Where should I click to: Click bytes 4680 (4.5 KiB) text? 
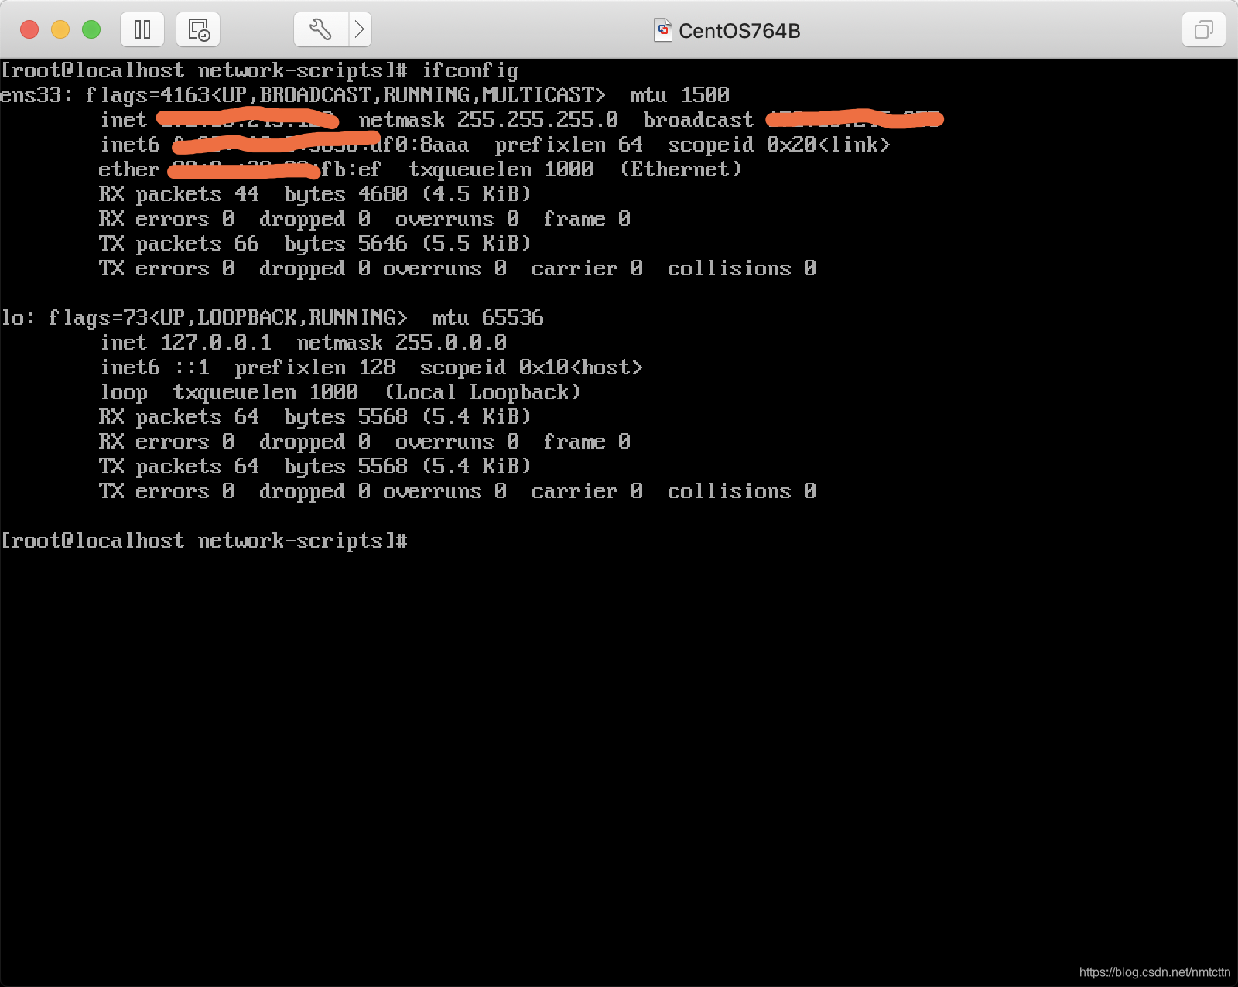[x=408, y=194]
